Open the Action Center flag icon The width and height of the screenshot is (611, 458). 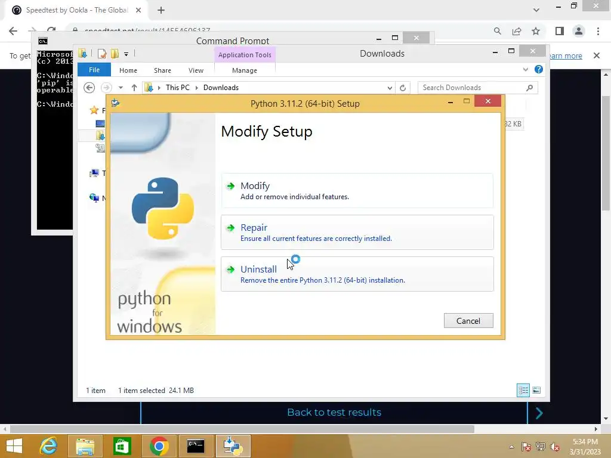coord(526,447)
